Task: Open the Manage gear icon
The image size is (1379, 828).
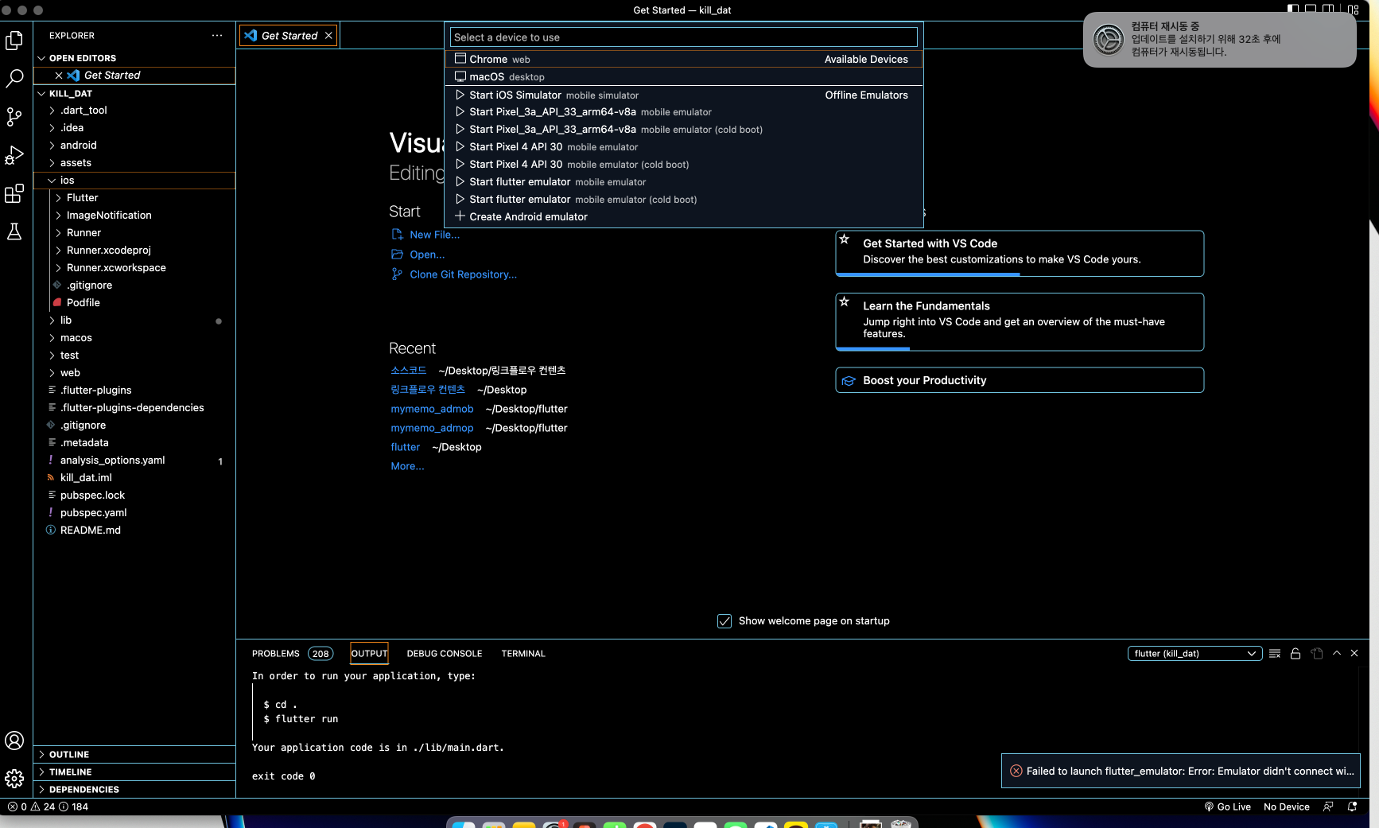Action: point(14,779)
